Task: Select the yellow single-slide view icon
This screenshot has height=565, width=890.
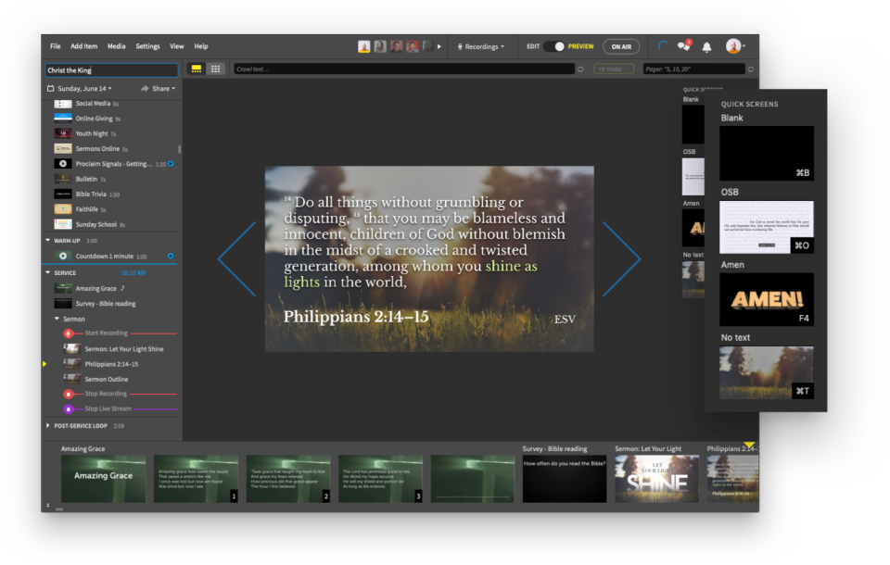Action: pos(197,70)
